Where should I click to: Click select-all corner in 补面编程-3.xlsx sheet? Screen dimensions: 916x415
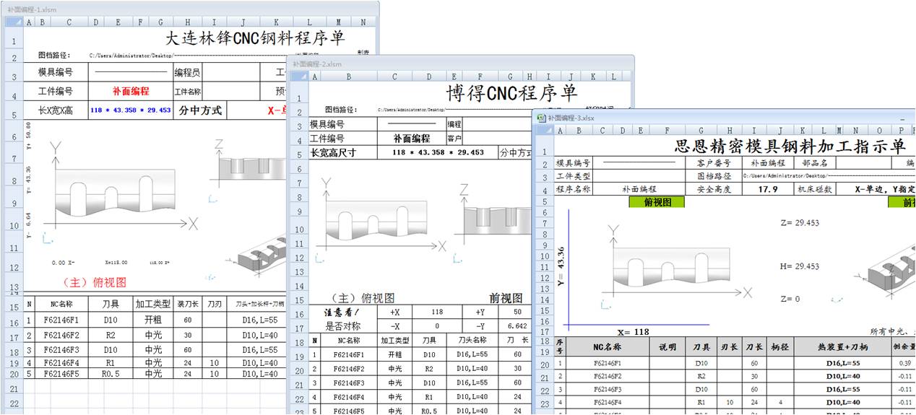tap(543, 131)
